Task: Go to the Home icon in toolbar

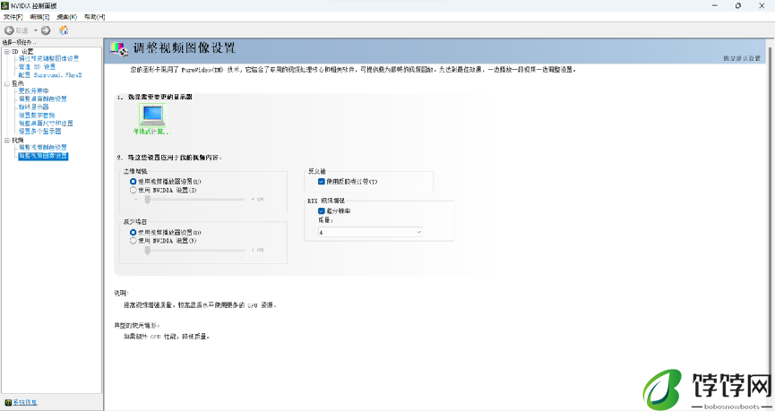Action: [64, 30]
